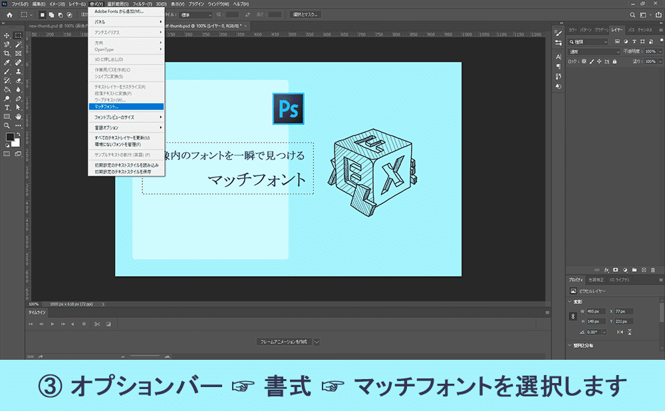Open the layer filter type dropdown showing 種類

[588, 42]
